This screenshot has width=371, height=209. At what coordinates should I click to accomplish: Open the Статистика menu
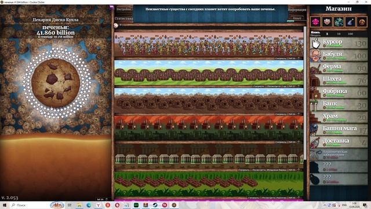point(123,18)
